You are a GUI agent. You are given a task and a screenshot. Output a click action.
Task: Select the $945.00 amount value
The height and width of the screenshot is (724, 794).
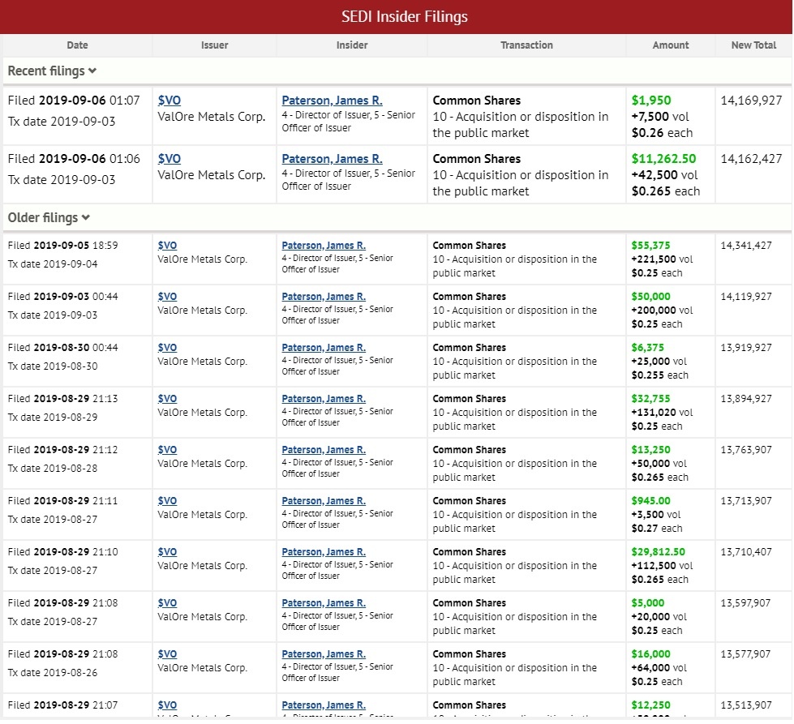pyautogui.click(x=650, y=501)
